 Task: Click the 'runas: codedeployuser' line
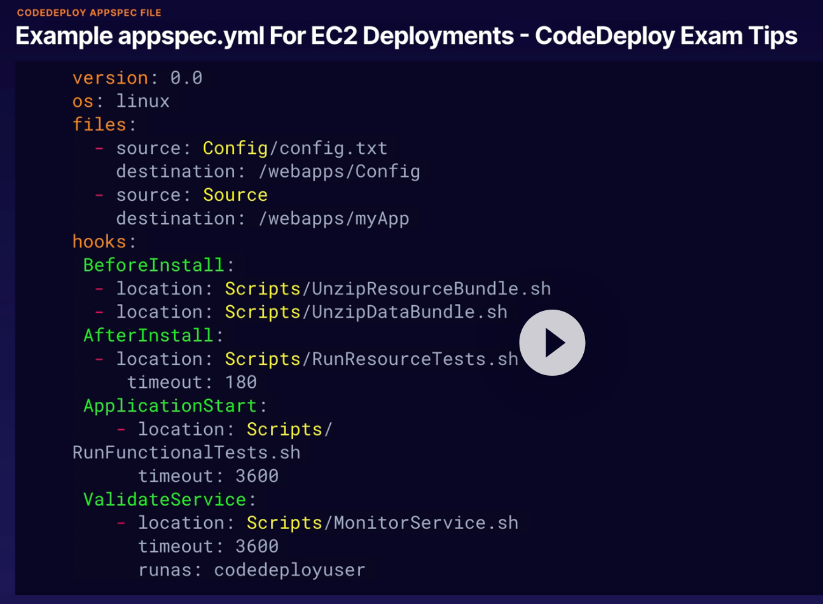pos(252,570)
